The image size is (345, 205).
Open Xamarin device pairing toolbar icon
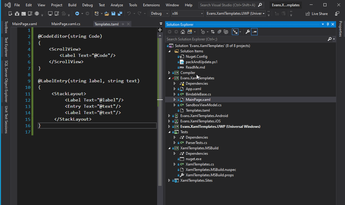[x=10, y=14]
